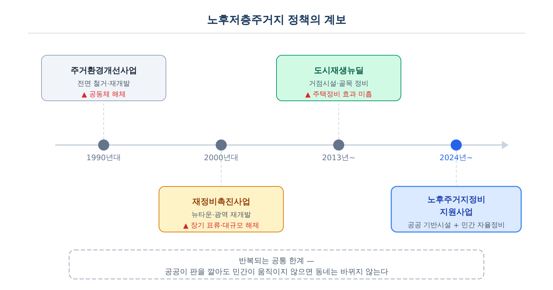553x290 pixels.
Task: Select the 노후주거지정비 지원사업 blue box title
Action: (x=456, y=206)
